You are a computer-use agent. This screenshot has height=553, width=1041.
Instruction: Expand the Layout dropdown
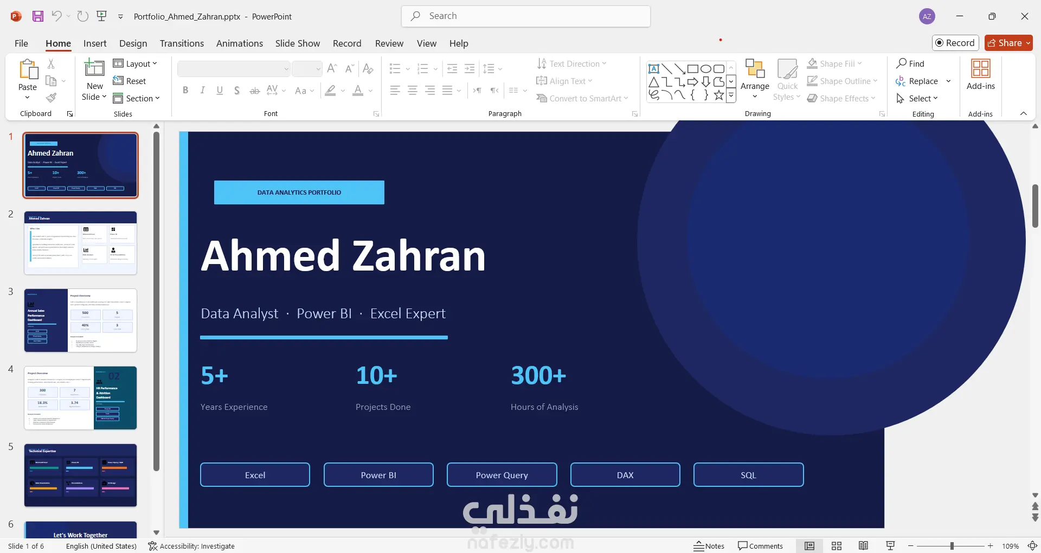(135, 63)
